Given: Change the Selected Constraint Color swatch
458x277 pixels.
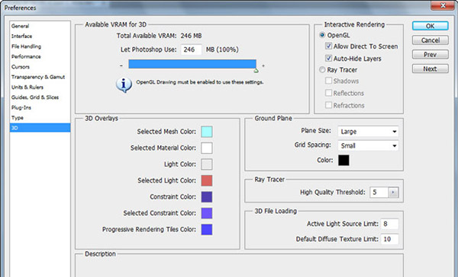Looking at the screenshot, I should tap(207, 213).
